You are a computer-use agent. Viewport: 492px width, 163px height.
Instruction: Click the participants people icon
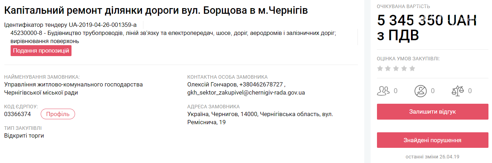[x=383, y=91]
